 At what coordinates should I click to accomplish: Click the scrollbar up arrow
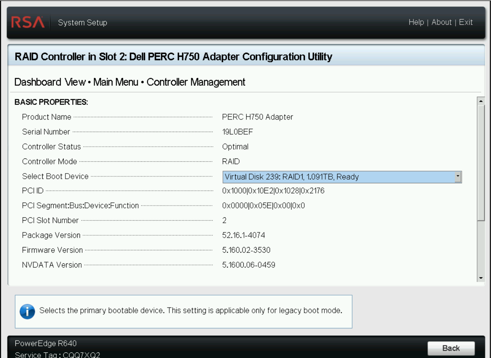pos(481,100)
